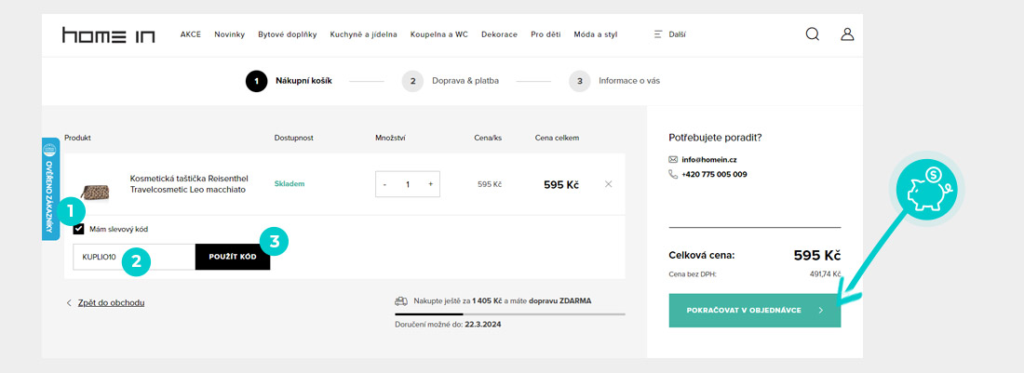Open the cosmetic bag product thumbnail
The height and width of the screenshot is (373, 1024).
(94, 191)
